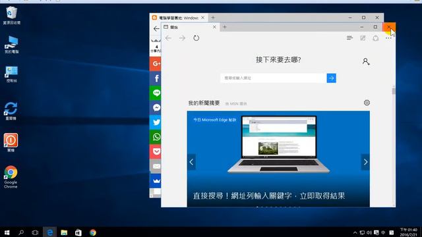
Task: Open File Explorer from taskbar
Action: (x=64, y=232)
